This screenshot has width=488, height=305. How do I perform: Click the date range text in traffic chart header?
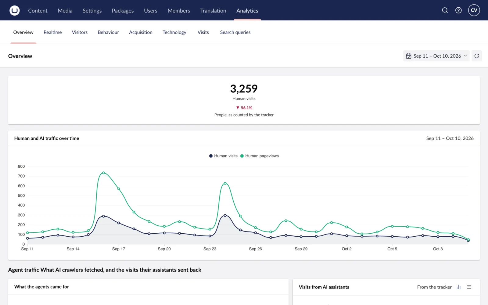point(450,138)
